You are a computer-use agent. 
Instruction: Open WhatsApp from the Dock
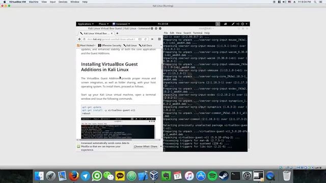[97, 176]
